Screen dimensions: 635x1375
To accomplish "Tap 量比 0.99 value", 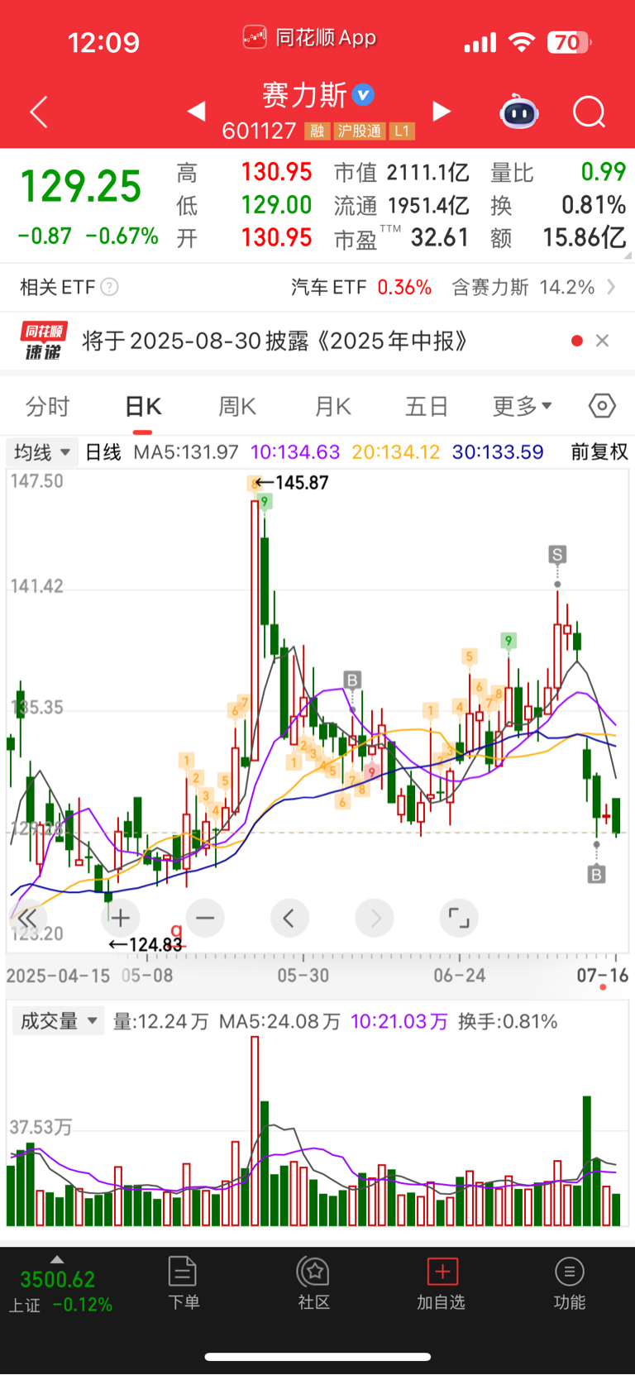I will (x=558, y=172).
